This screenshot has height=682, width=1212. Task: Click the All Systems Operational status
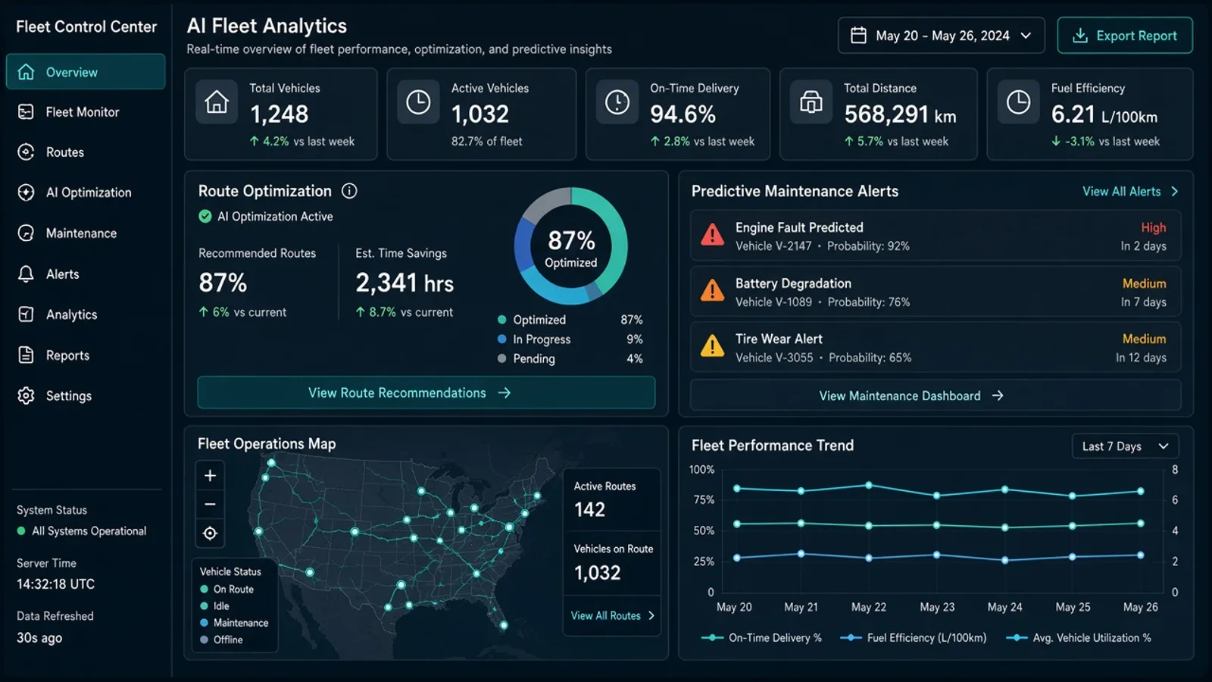82,531
